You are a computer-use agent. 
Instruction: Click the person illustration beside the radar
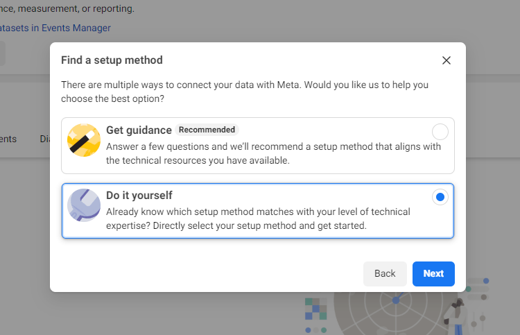(x=456, y=317)
